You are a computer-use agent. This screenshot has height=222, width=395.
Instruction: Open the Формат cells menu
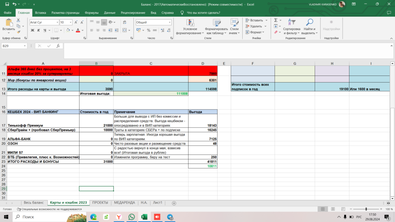click(x=255, y=32)
